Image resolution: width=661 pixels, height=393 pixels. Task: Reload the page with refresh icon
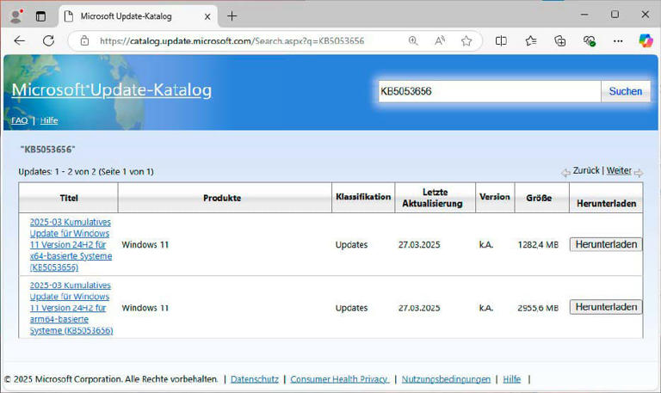48,40
